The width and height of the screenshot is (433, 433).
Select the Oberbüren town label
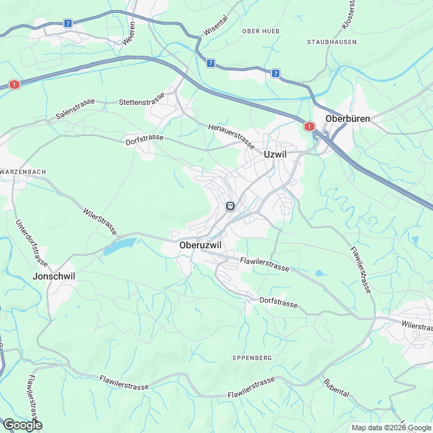[348, 119]
